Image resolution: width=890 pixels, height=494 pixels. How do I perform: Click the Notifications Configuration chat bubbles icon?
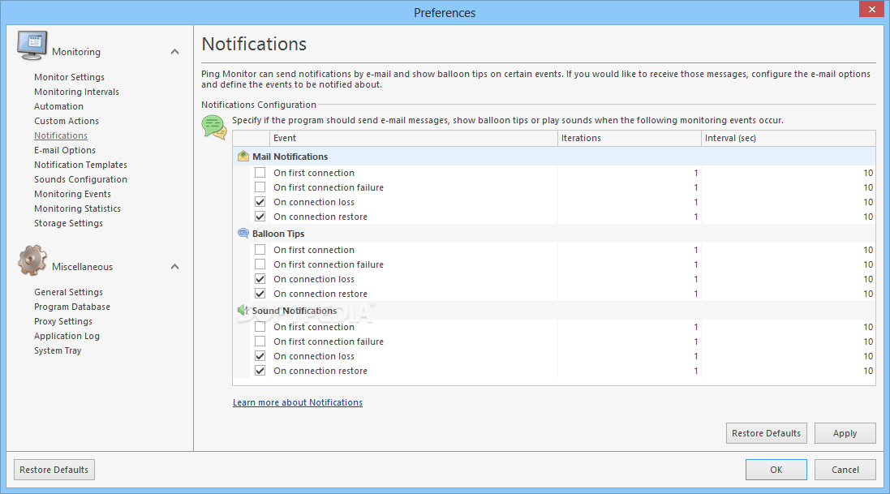(214, 127)
